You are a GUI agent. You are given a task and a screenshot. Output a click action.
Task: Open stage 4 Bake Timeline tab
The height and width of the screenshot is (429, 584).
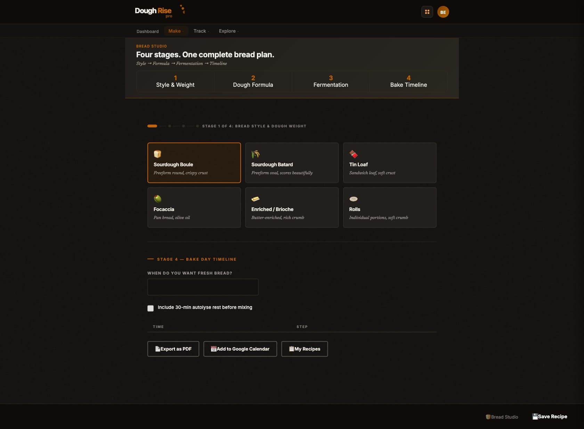pyautogui.click(x=408, y=82)
